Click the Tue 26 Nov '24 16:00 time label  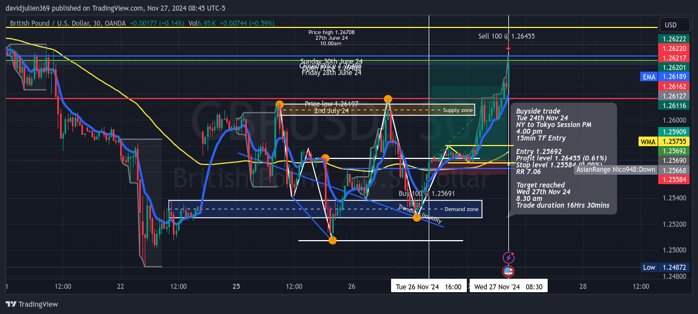click(429, 287)
